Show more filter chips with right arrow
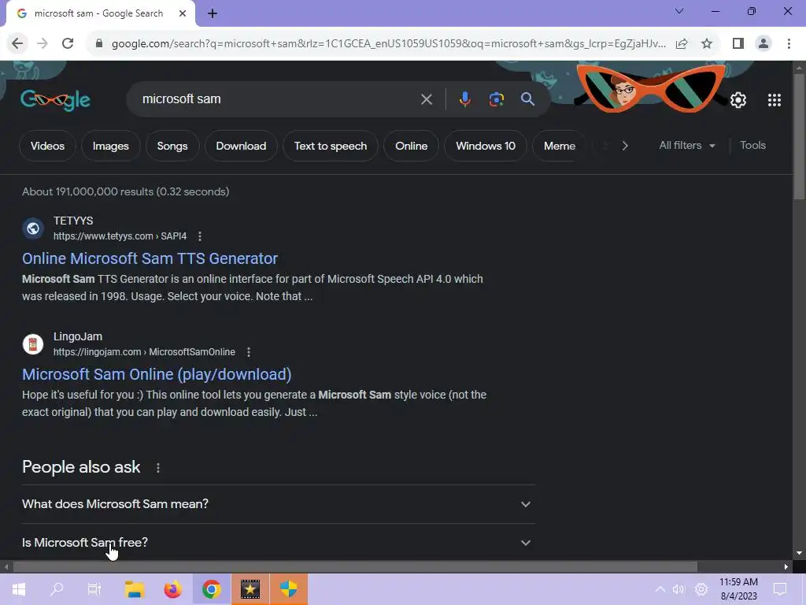Screen dimensions: 806x605 [624, 146]
